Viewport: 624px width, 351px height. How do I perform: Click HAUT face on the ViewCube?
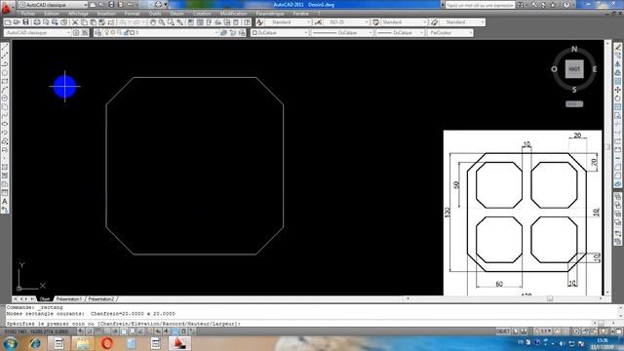click(x=574, y=69)
